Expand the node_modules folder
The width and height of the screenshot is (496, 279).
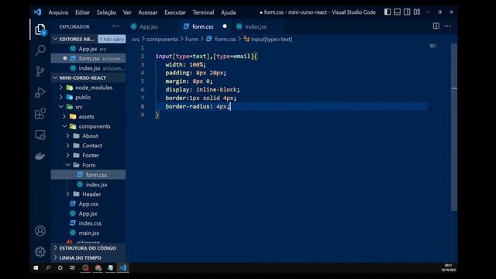coord(88,88)
